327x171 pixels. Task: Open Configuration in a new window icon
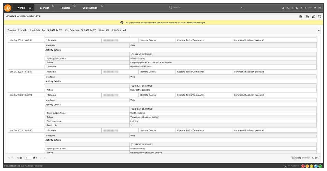point(102,5)
